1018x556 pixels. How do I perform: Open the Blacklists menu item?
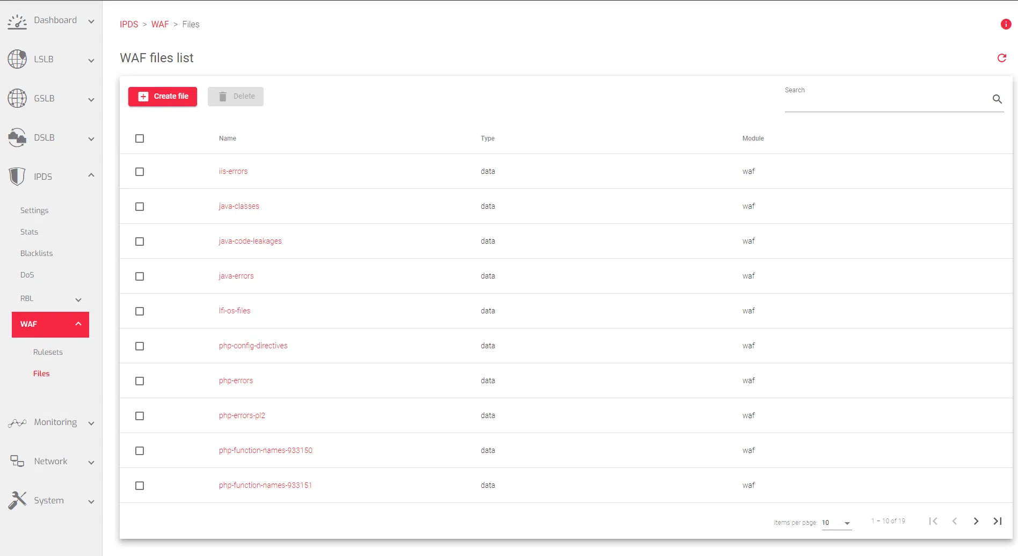coord(37,253)
